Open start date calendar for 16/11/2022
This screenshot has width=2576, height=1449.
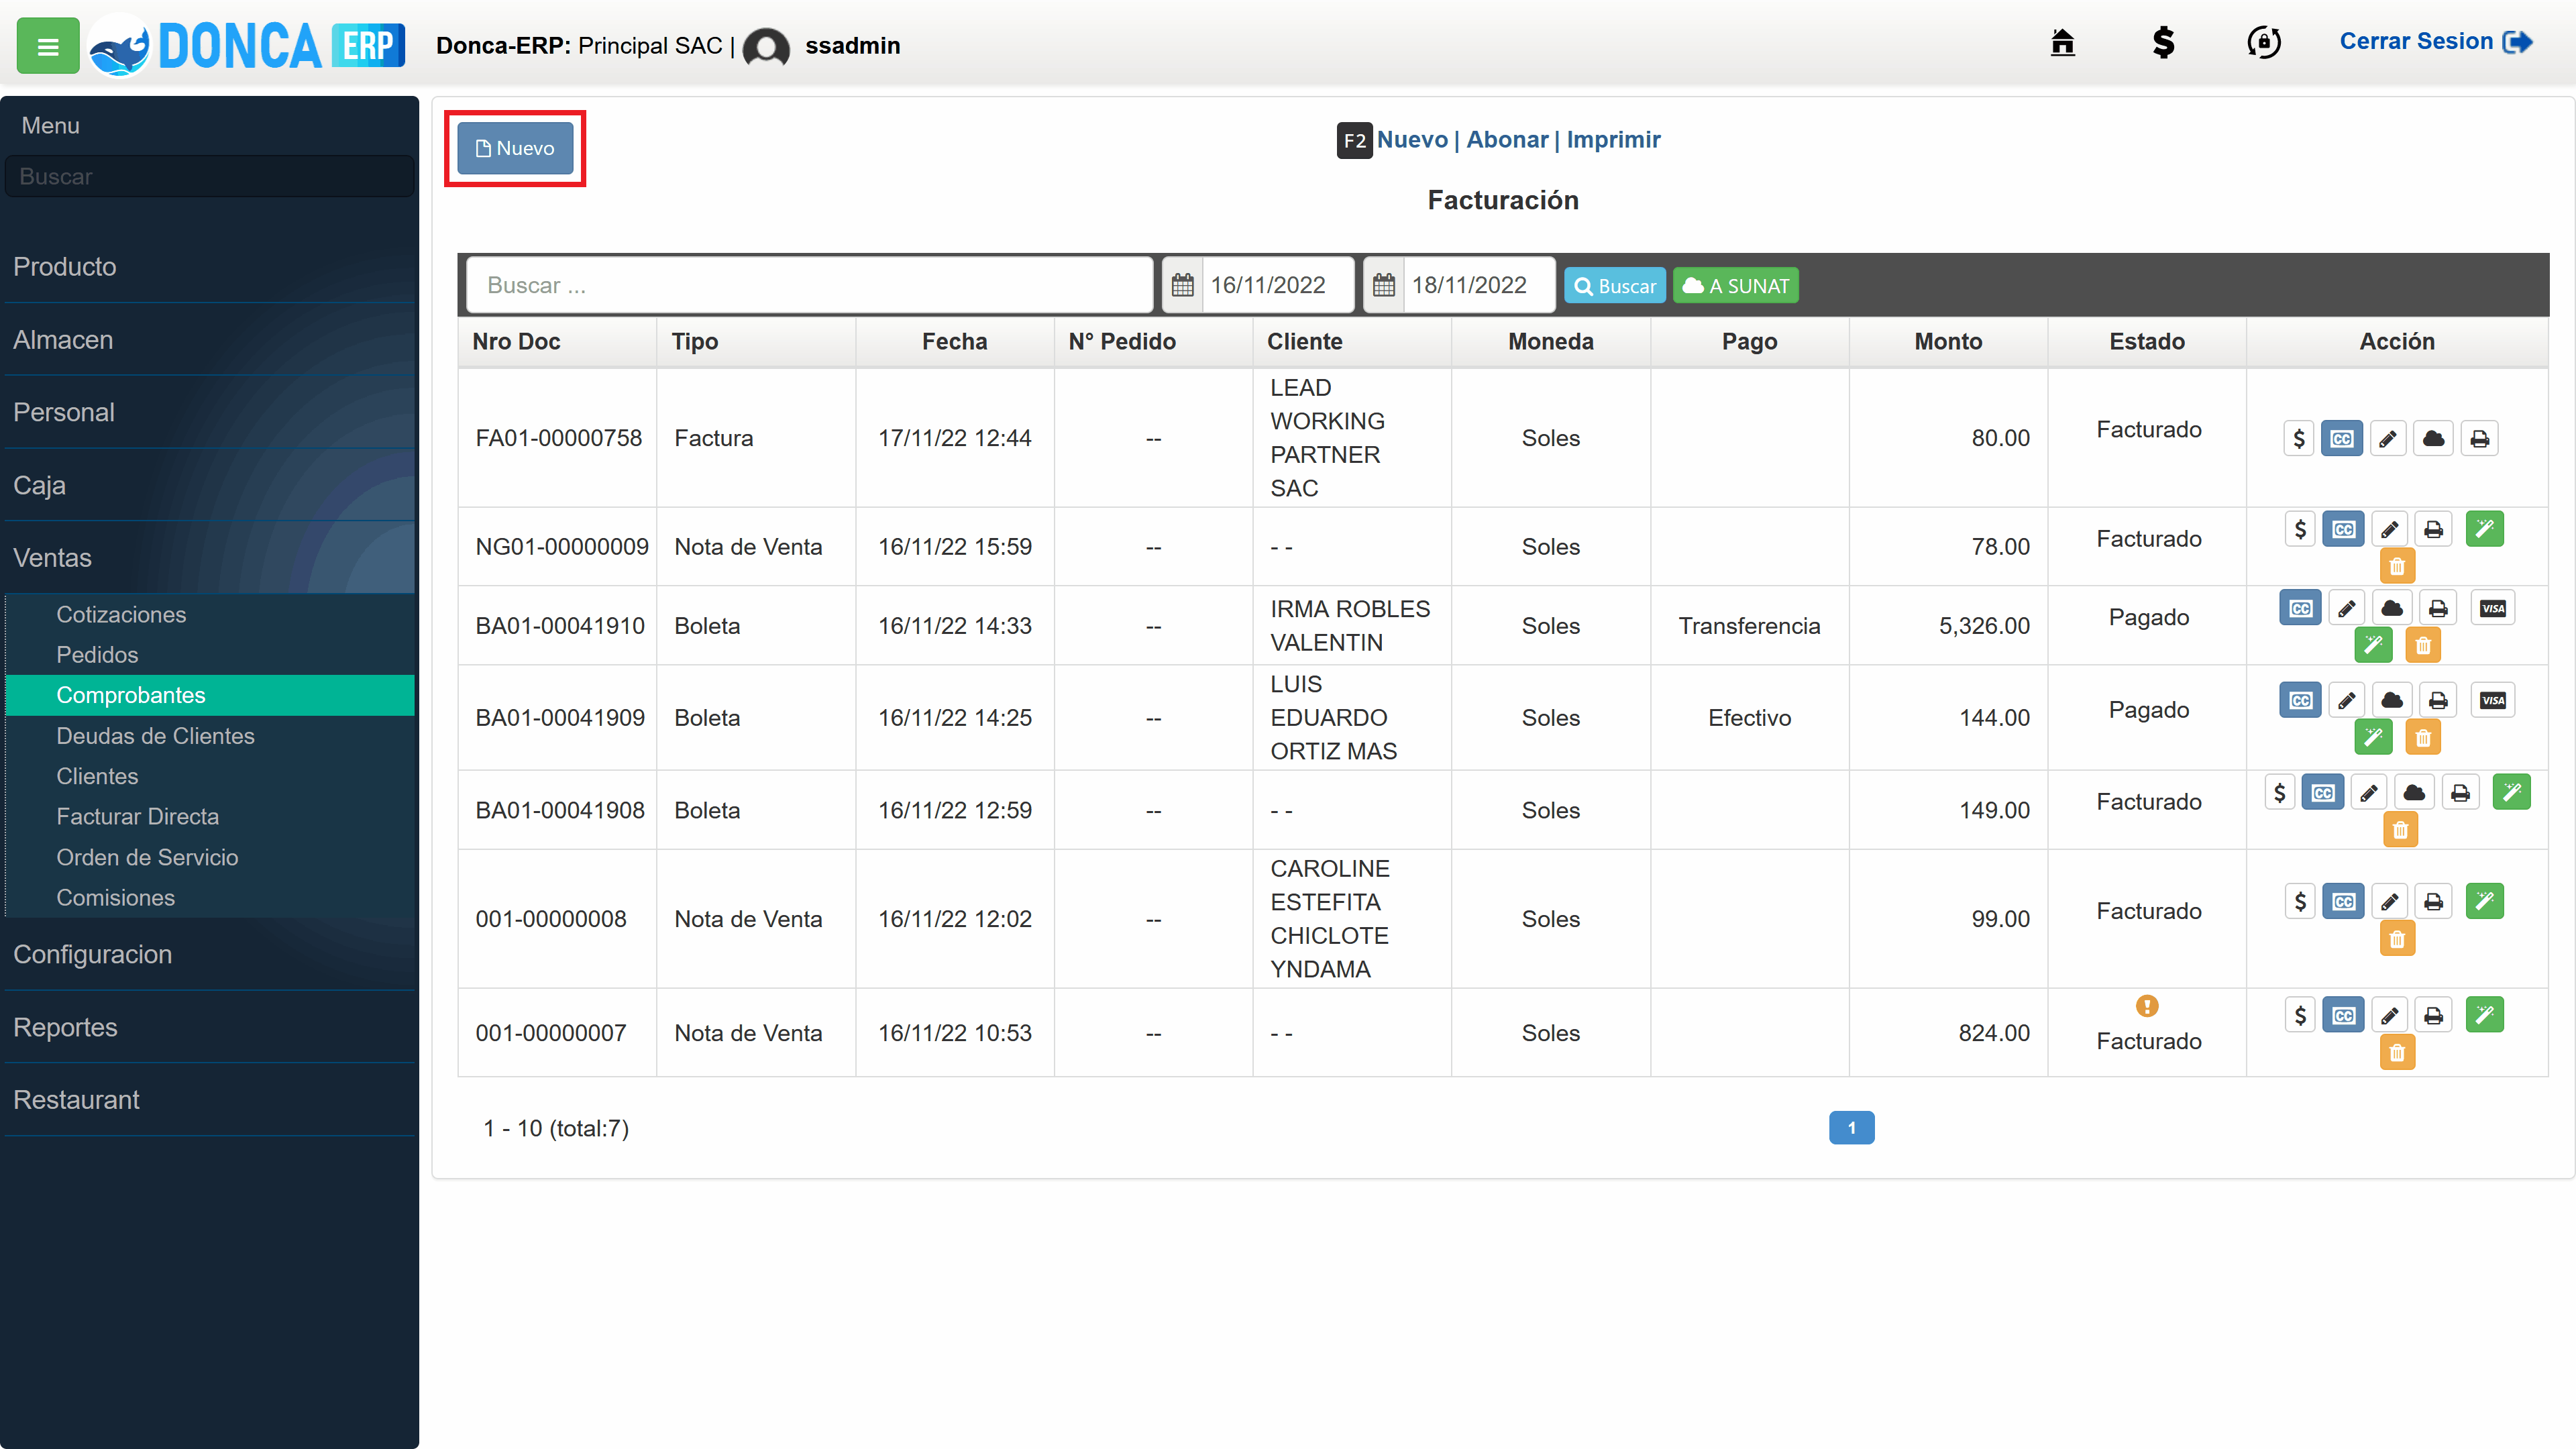click(x=1183, y=285)
